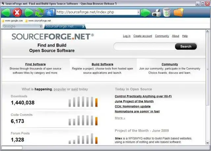
Task: Open the orange folder toolbar icon
Action: pyautogui.click(x=178, y=12)
